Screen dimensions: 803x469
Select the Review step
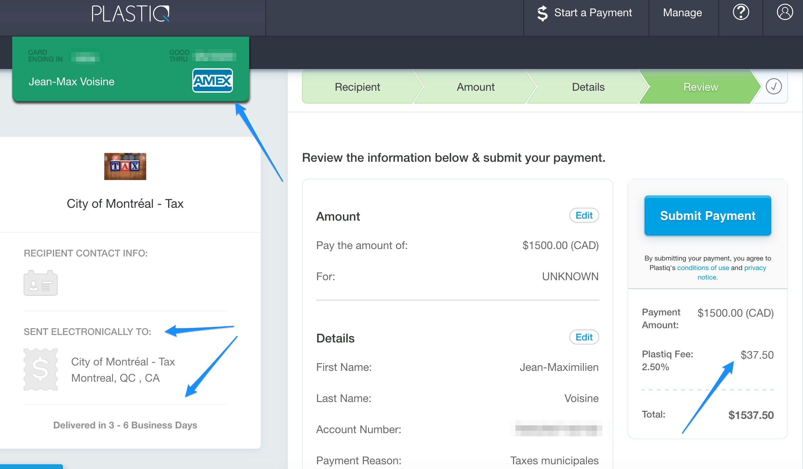(x=700, y=87)
